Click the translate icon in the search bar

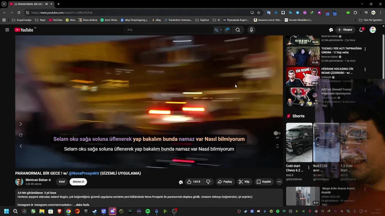pos(216,30)
